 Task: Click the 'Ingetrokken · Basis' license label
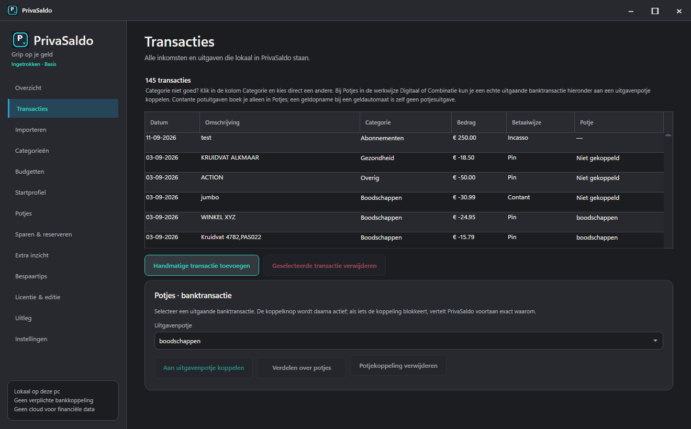coord(34,64)
